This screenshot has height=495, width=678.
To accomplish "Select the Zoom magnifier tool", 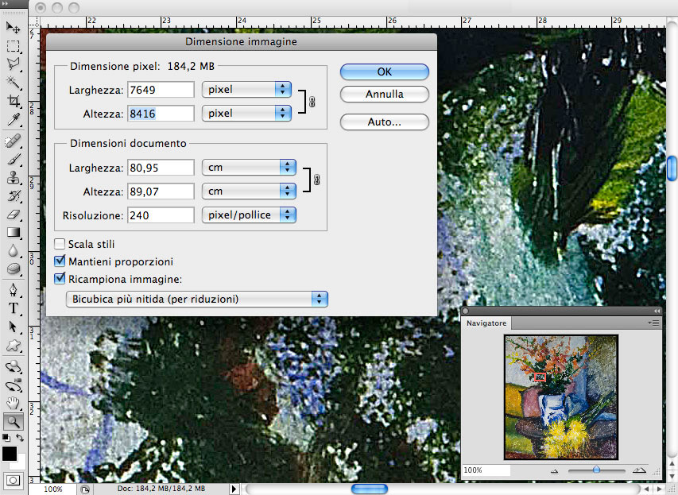I will [x=13, y=421].
